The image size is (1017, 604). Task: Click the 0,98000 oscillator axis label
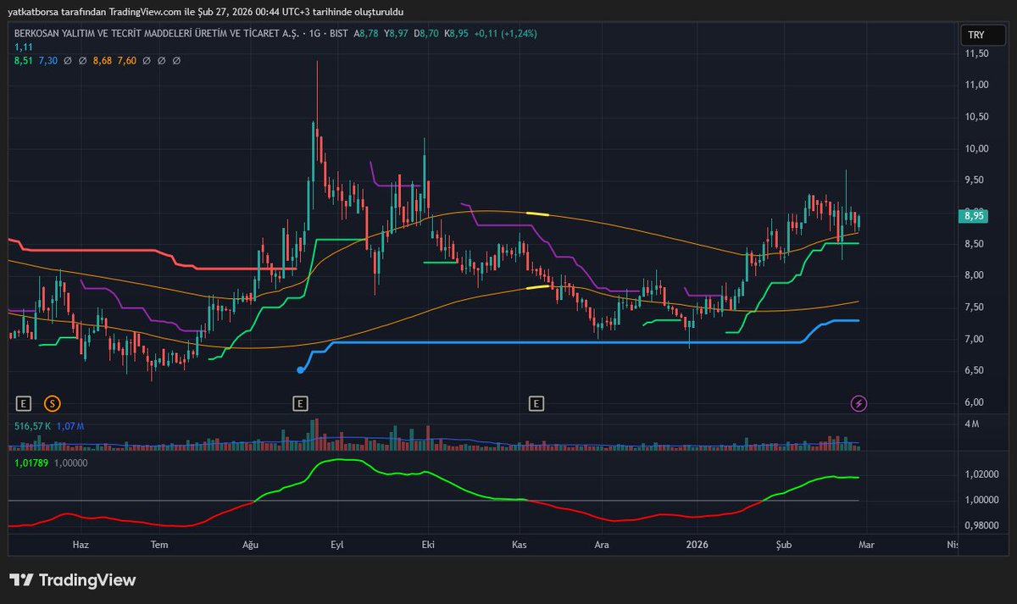coord(981,526)
